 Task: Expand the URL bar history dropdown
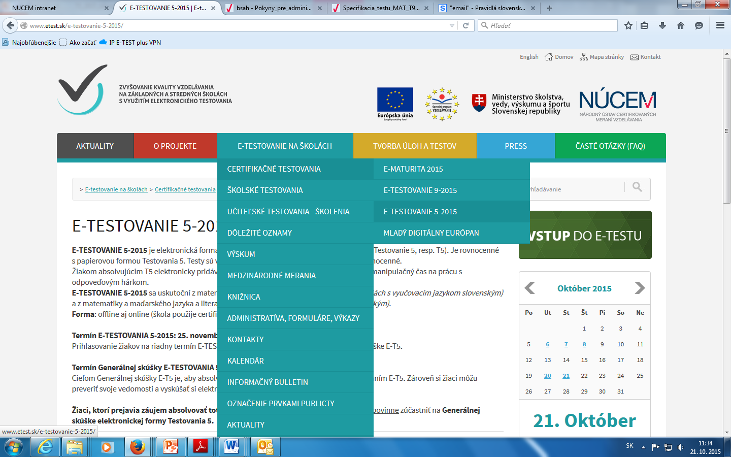[x=452, y=25]
